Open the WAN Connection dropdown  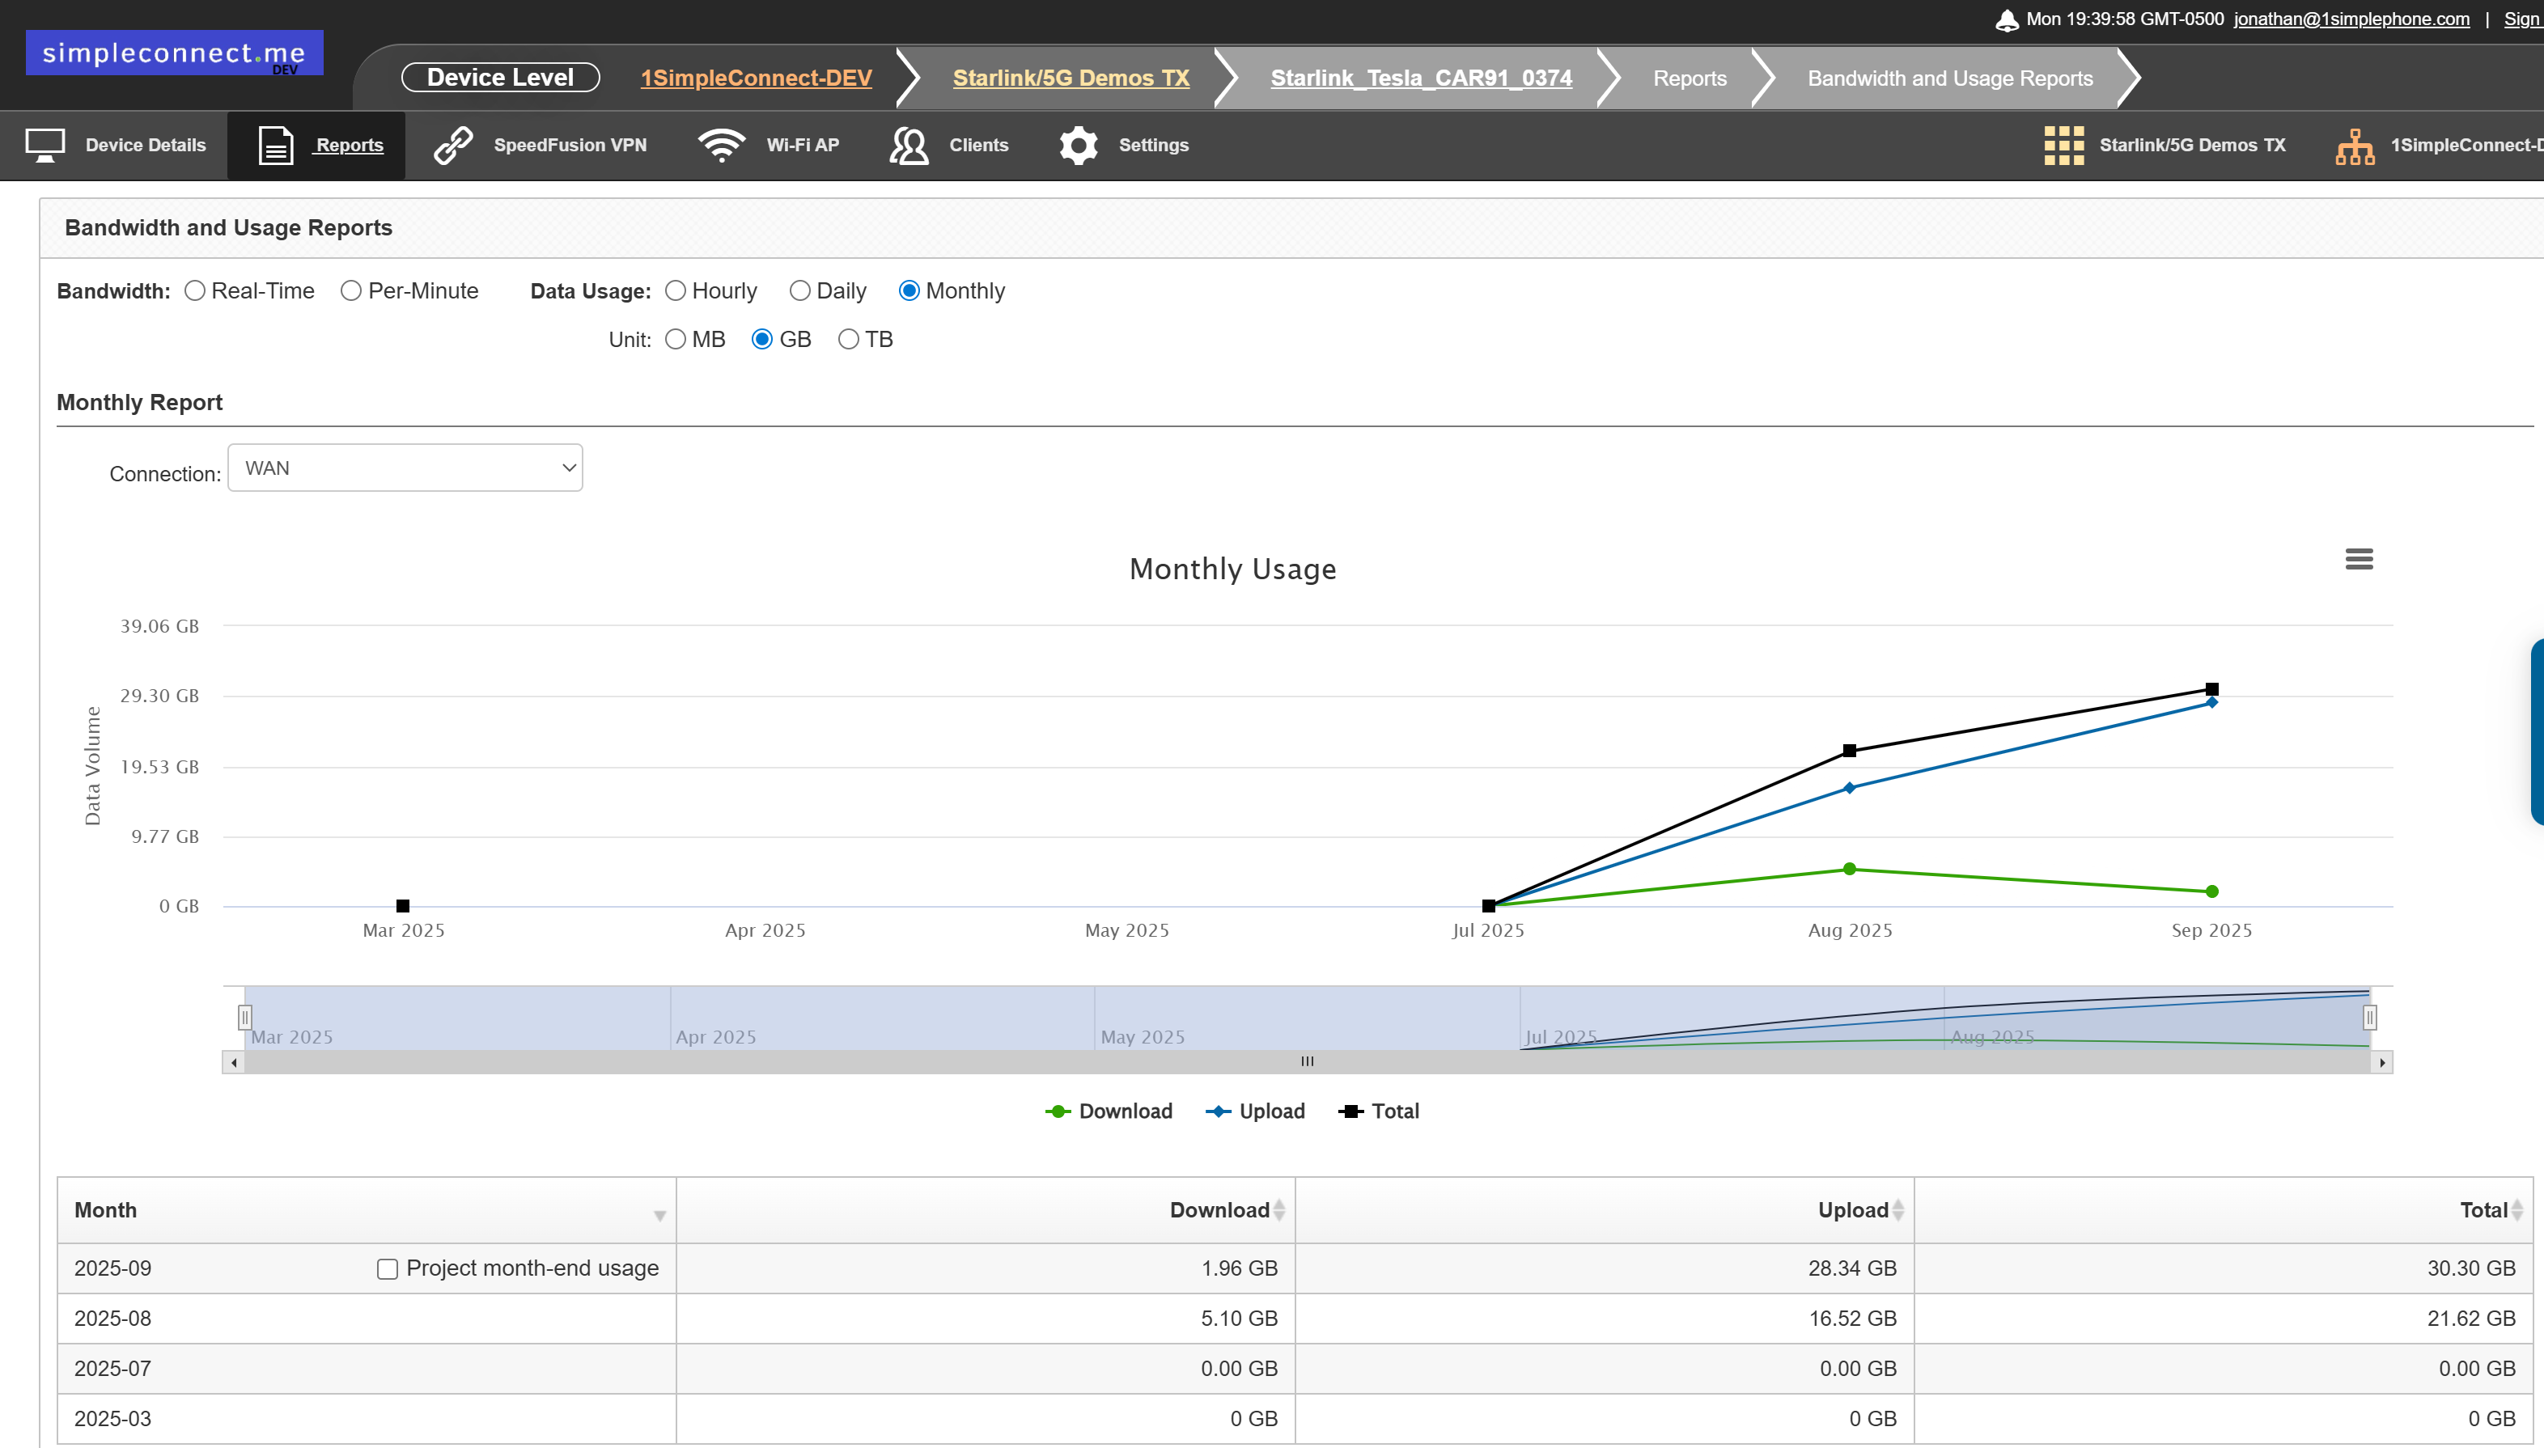[405, 468]
